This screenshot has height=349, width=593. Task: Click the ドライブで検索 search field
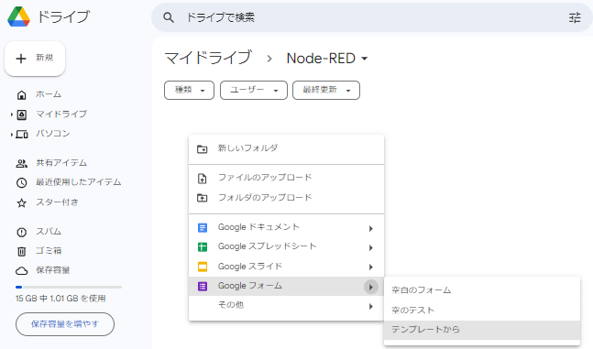372,17
